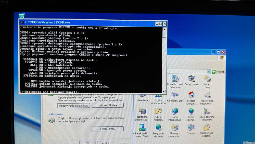This screenshot has width=255, height=144.
Task: Click CMD scrollbar down arrow
Action: pyautogui.click(x=164, y=91)
